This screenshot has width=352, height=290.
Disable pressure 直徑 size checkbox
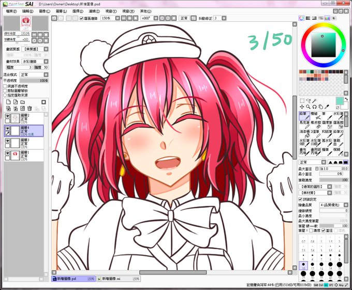point(323,231)
